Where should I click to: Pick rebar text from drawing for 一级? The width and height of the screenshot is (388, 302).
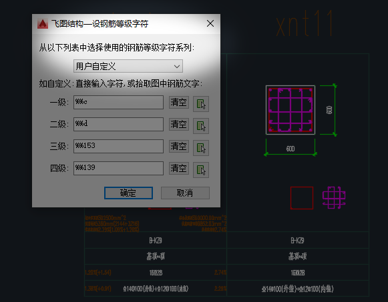coord(201,104)
